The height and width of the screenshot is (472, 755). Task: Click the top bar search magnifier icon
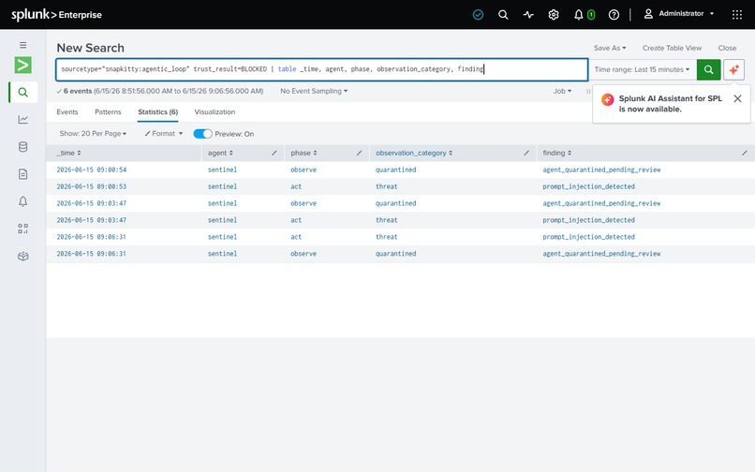(503, 14)
